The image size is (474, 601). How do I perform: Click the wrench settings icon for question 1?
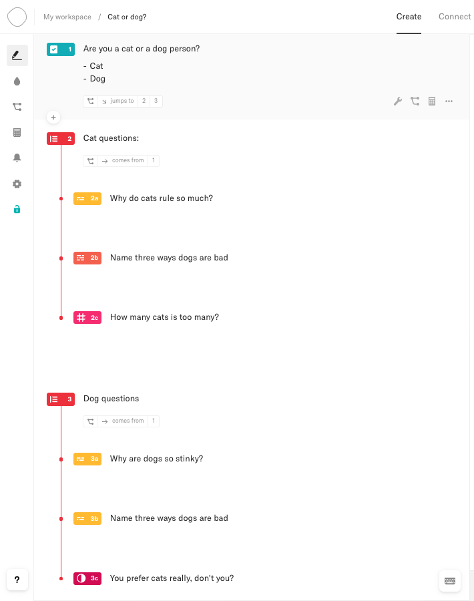pos(398,102)
